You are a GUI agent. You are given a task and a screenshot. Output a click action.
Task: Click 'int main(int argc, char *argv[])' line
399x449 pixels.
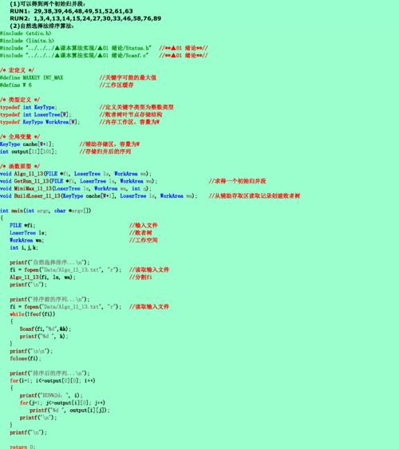coord(45,211)
